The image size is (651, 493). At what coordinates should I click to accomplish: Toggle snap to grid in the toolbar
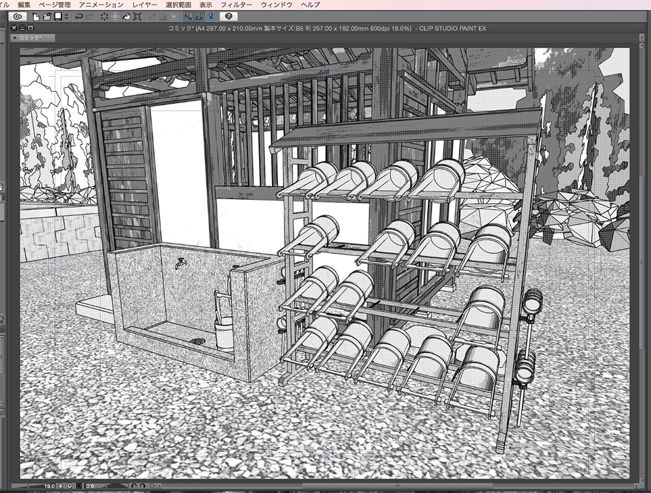point(210,18)
